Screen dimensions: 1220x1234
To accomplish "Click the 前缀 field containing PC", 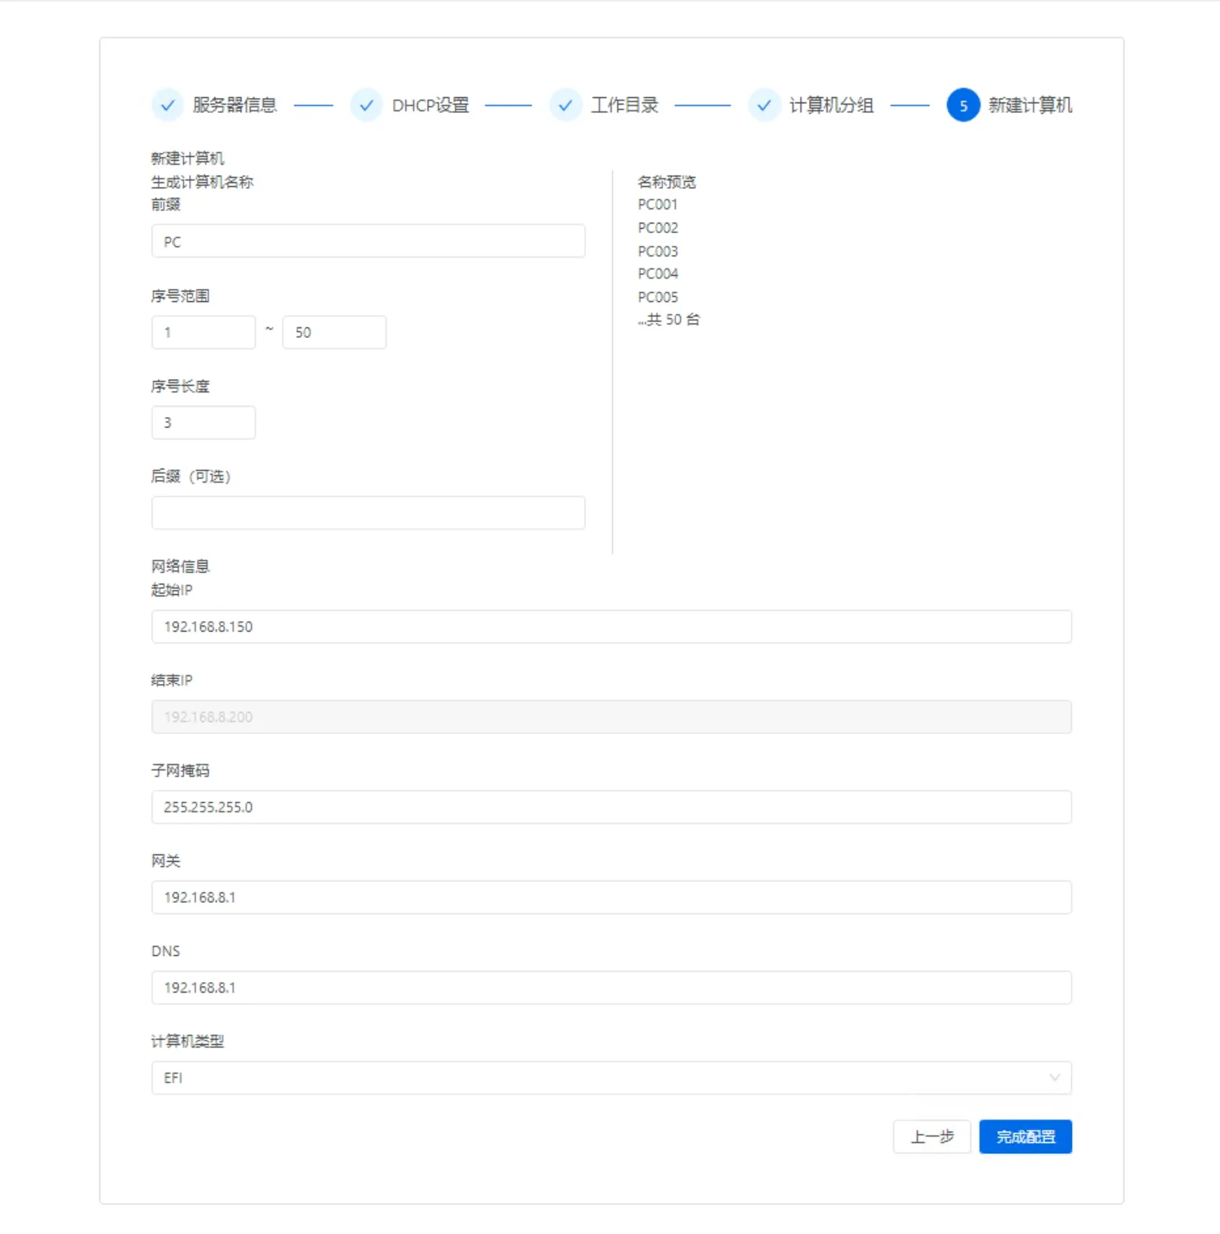I will (x=367, y=241).
